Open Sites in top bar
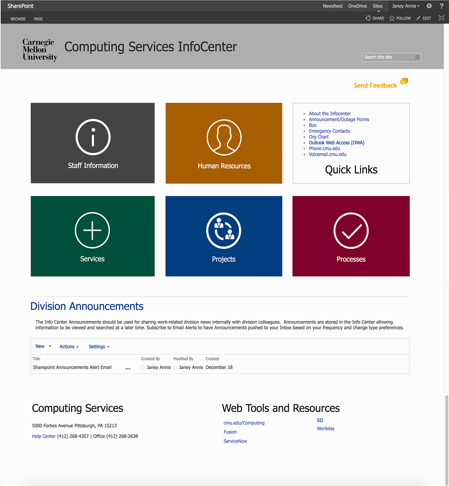 378,6
